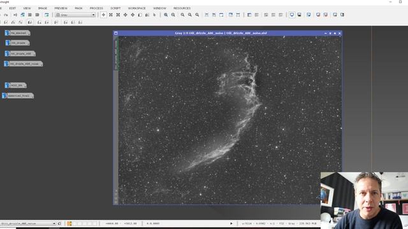Maximize the OIII_drizzle_ABE_noise image window
408x229 pixels.
(x=335, y=33)
